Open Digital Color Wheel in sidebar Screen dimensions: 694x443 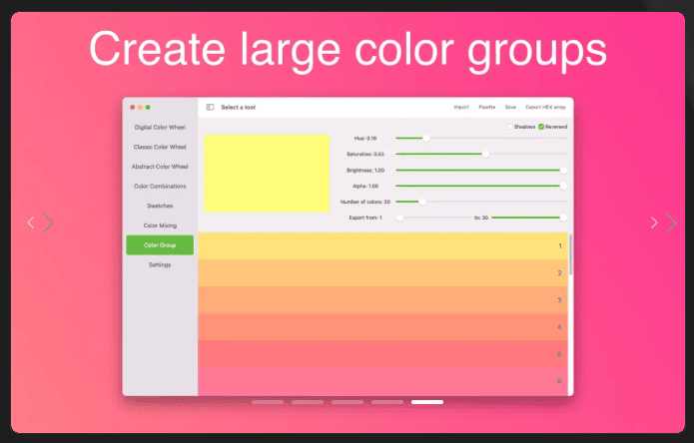(160, 128)
